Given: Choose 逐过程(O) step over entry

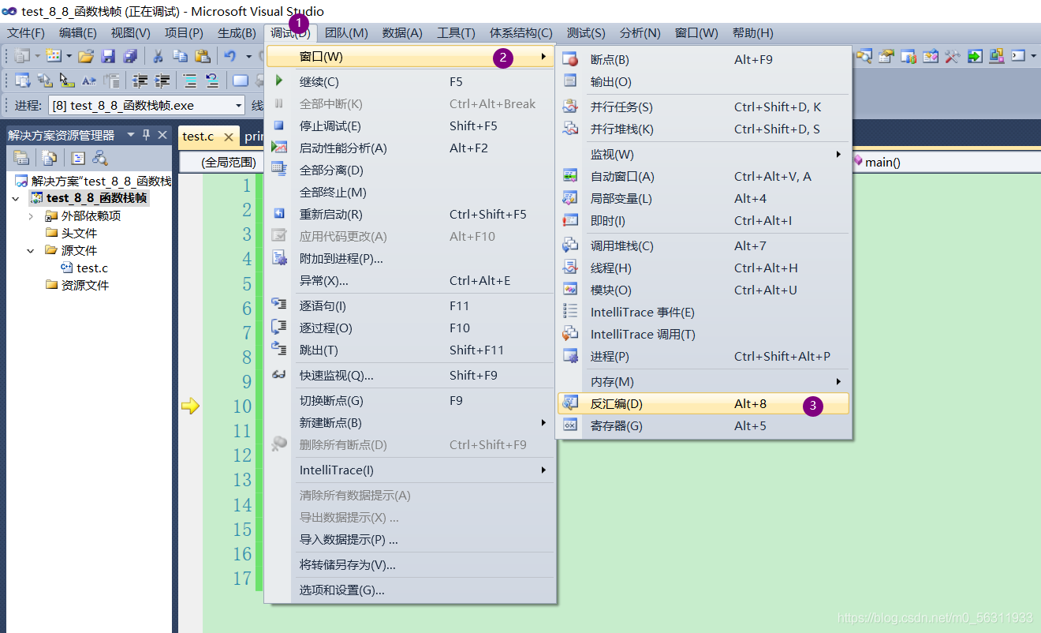Looking at the screenshot, I should click(x=409, y=328).
